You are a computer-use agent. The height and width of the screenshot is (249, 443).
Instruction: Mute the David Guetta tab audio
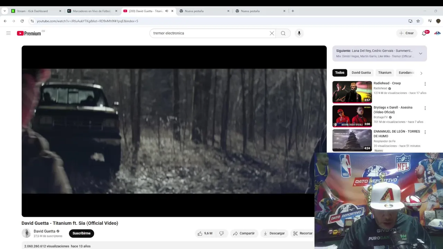[x=166, y=11]
